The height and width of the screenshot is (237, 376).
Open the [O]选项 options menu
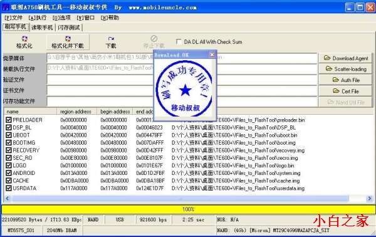tap(61, 18)
